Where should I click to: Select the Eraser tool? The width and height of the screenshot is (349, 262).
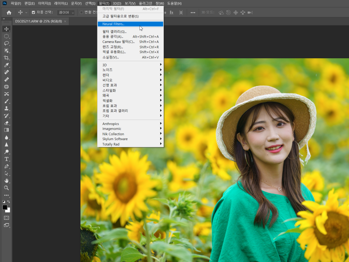click(x=7, y=123)
